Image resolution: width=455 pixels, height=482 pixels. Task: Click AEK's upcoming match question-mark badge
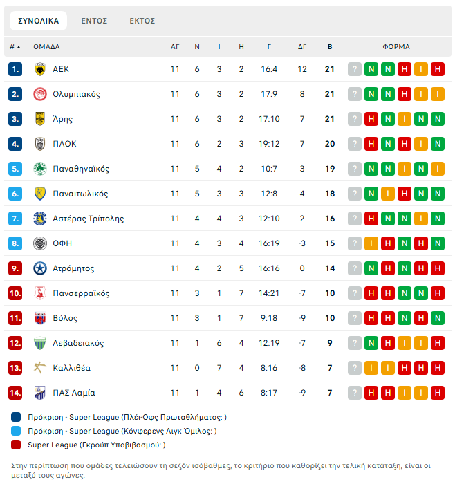click(355, 69)
